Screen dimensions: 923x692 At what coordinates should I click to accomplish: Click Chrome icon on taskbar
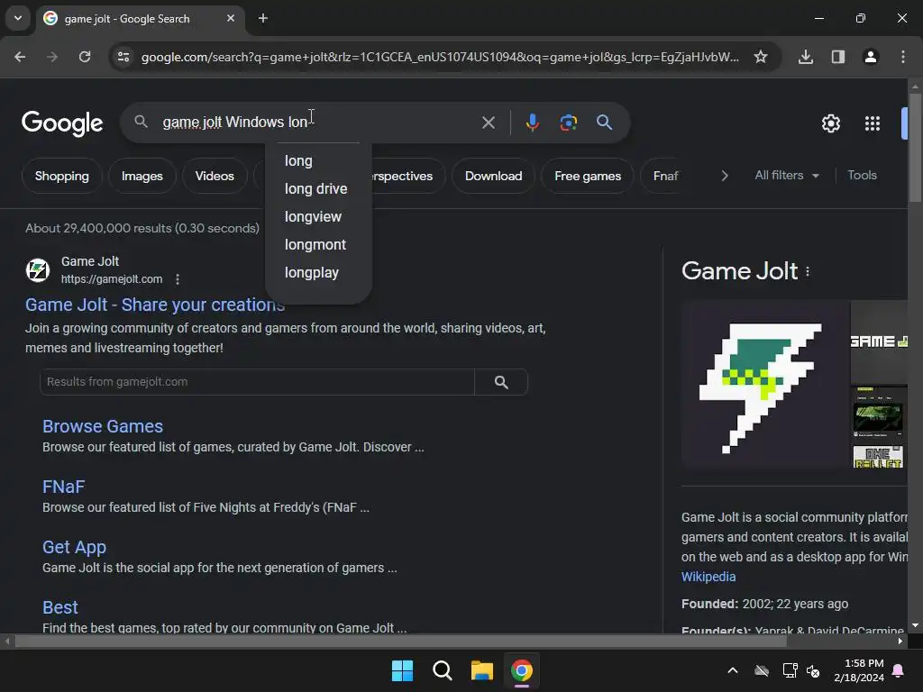(x=522, y=670)
